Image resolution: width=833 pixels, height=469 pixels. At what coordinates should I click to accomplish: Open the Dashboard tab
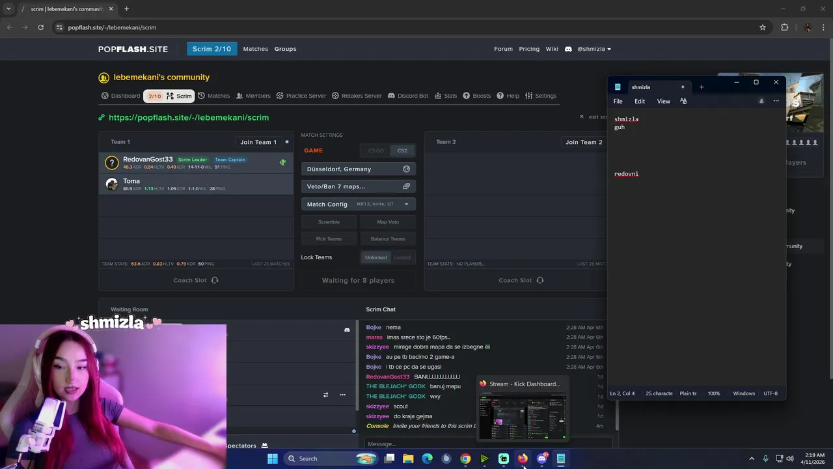[121, 96]
